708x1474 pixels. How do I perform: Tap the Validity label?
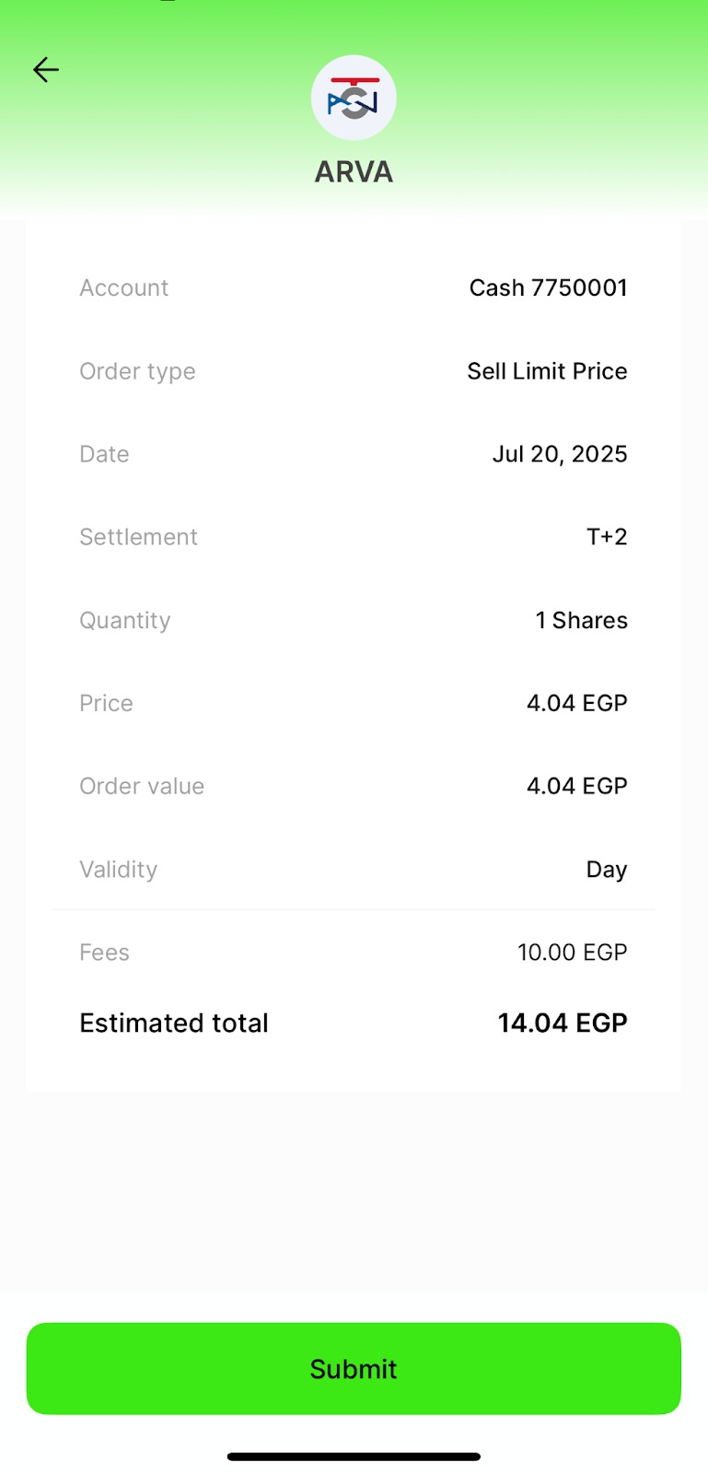point(118,870)
